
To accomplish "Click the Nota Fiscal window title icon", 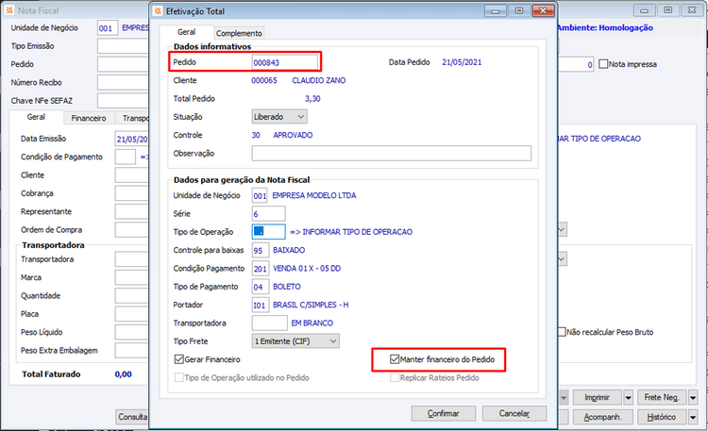I will click(x=10, y=10).
